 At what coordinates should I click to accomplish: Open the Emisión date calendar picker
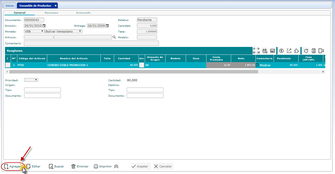pyautogui.click(x=44, y=26)
